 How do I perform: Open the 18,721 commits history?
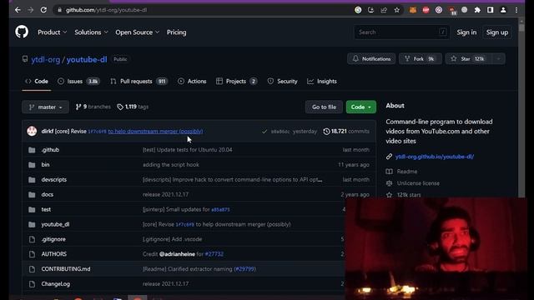click(346, 132)
